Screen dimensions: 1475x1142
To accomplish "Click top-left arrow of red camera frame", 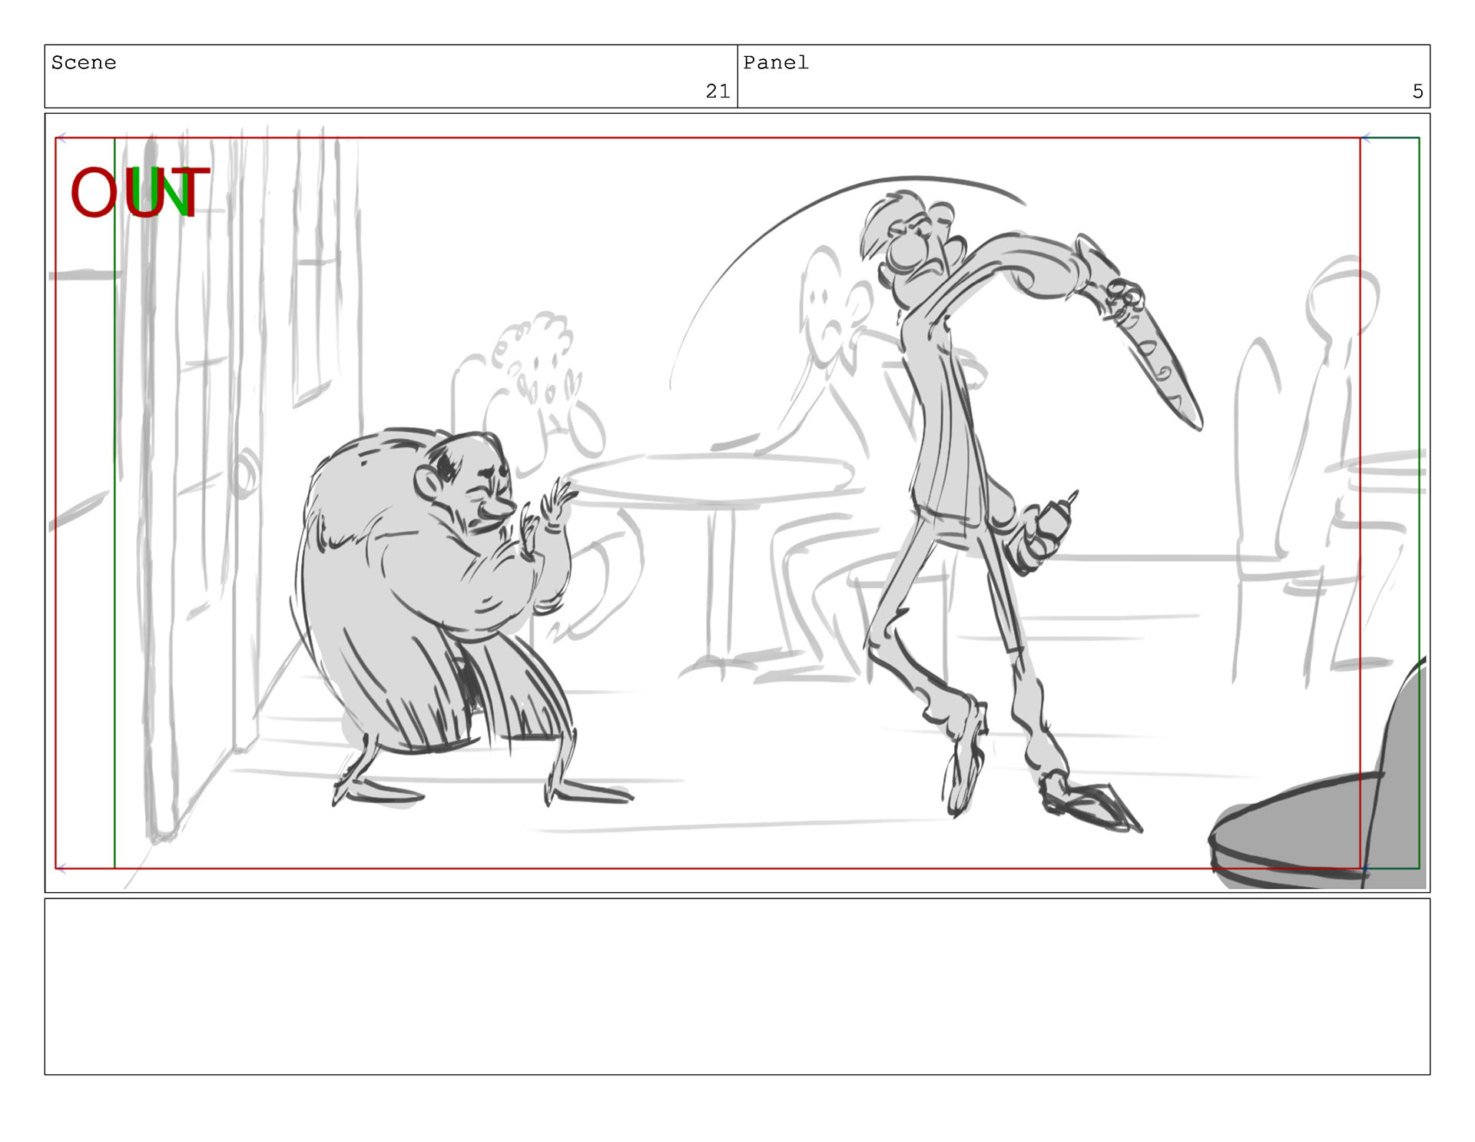I will tap(61, 138).
